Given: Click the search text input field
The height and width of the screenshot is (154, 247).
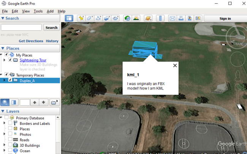Looking at the screenshot, I should [21, 28].
